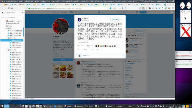This screenshot has width=192, height=108.
Task: Switch to the first Google tab
Action: pyautogui.click(x=60, y=4)
